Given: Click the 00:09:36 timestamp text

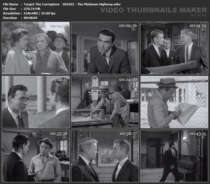Looking at the screenshot, I should pos(128,26).
